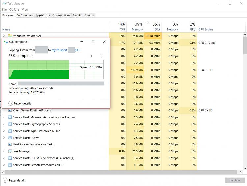Click the Windows Explorer folder icon
This screenshot has height=186, width=247.
pos(10,36)
